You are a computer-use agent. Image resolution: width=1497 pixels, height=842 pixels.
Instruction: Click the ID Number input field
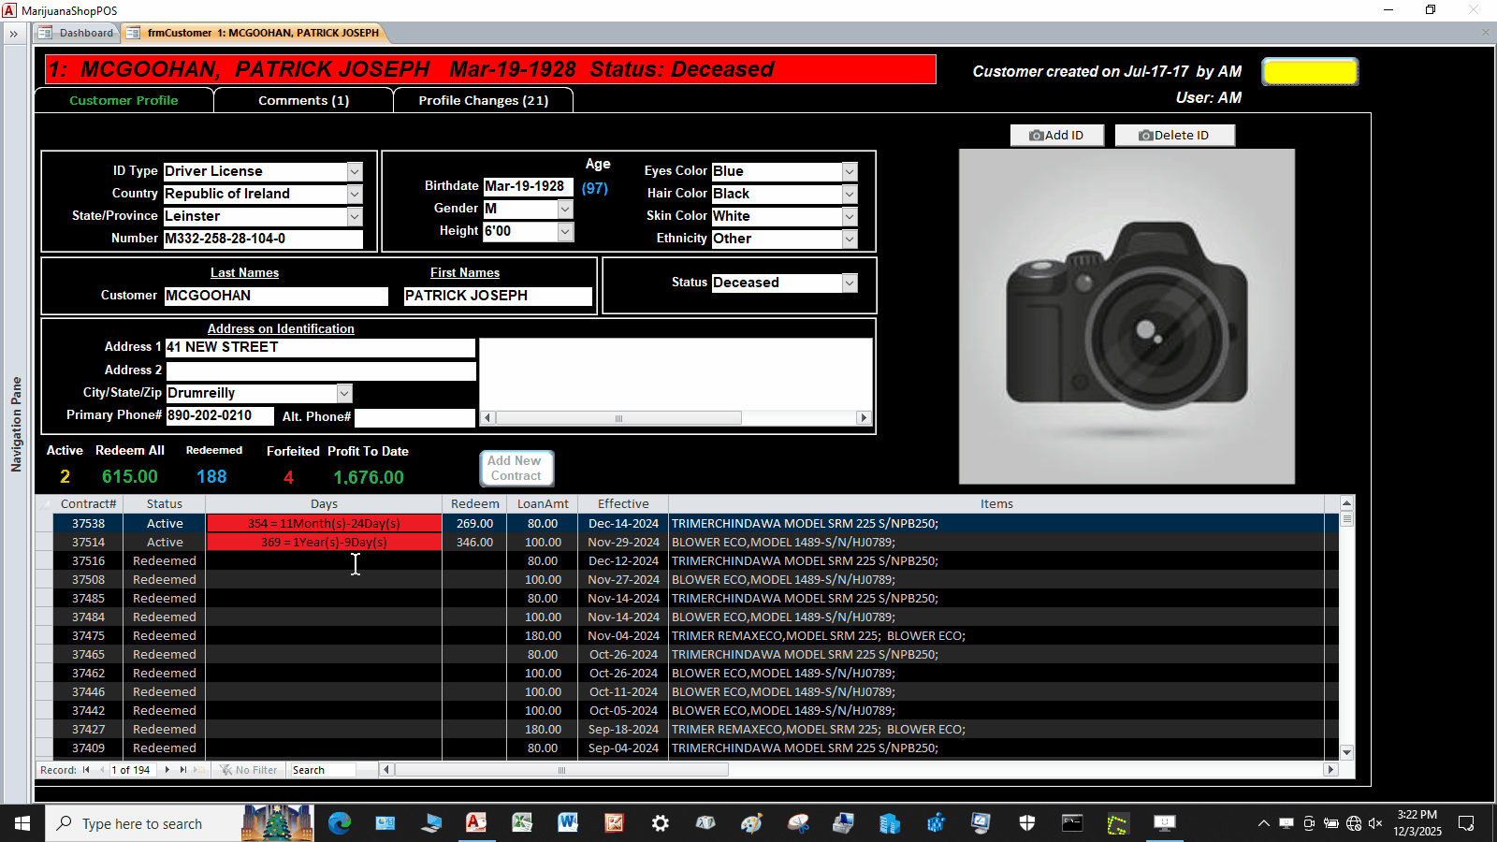pyautogui.click(x=263, y=239)
